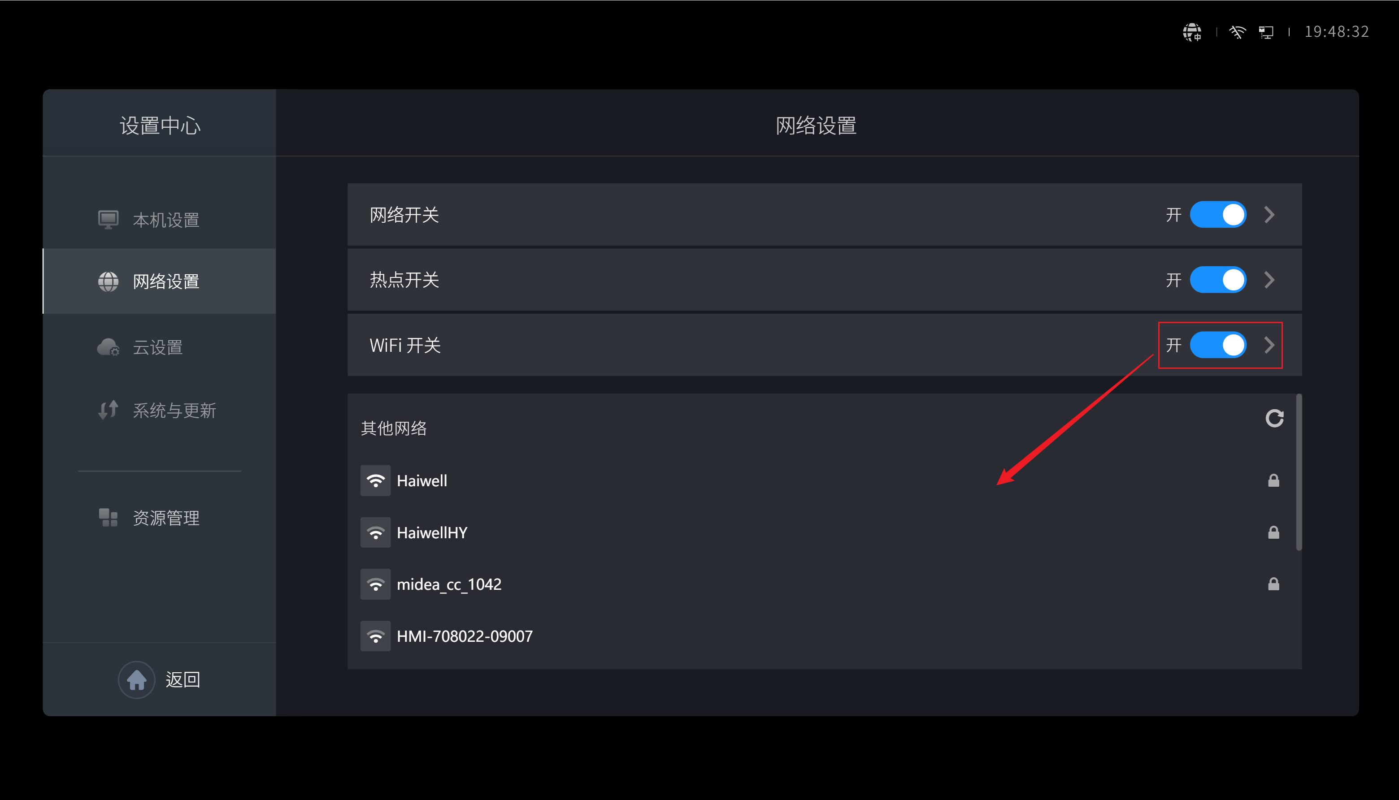Screen dimensions: 1399x800
Task: Toggle the 热点开关 switch off
Action: 1217,280
